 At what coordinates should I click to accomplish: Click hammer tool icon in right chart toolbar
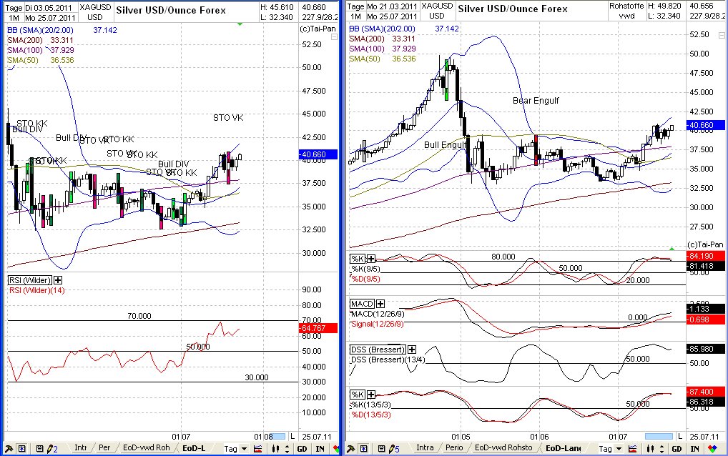[x=351, y=449]
